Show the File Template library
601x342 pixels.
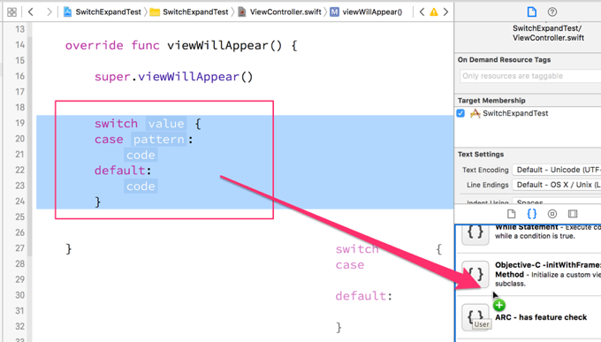[x=512, y=214]
